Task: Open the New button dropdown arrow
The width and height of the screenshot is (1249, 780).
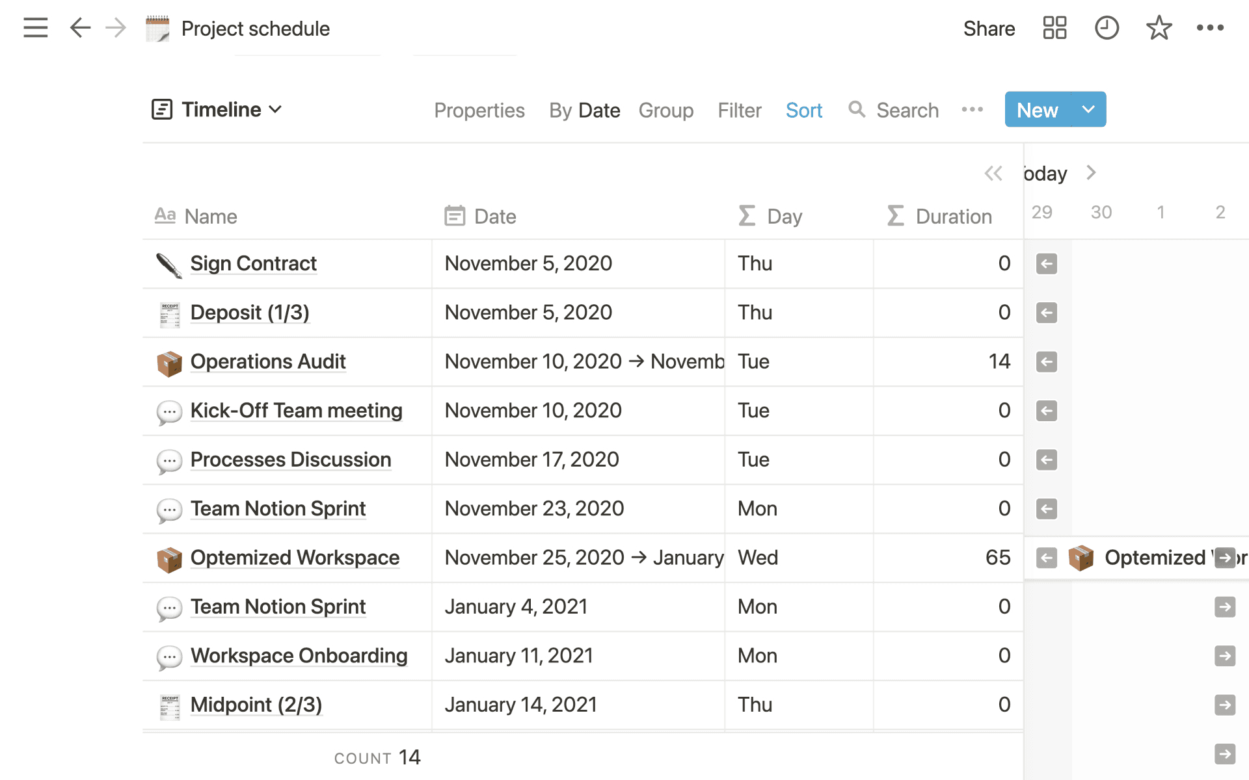Action: pyautogui.click(x=1087, y=109)
